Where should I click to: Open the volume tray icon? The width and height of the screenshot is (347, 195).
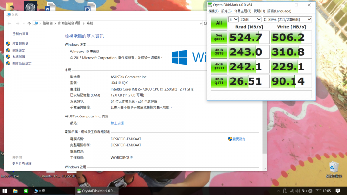click(298, 191)
